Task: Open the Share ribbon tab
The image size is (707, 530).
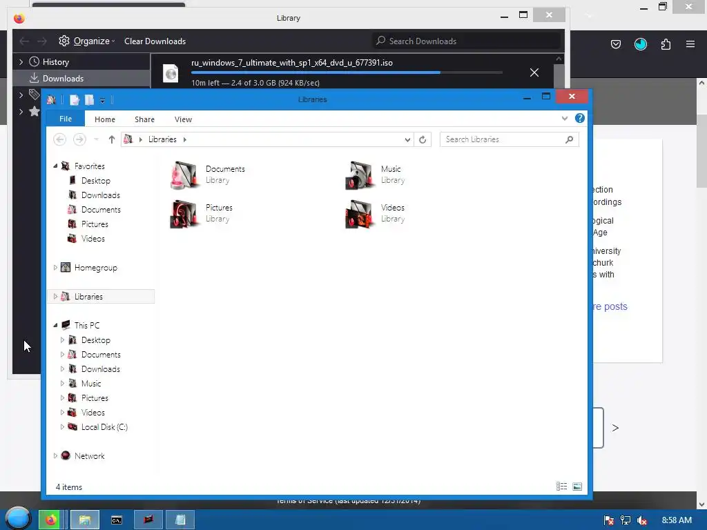Action: [144, 119]
